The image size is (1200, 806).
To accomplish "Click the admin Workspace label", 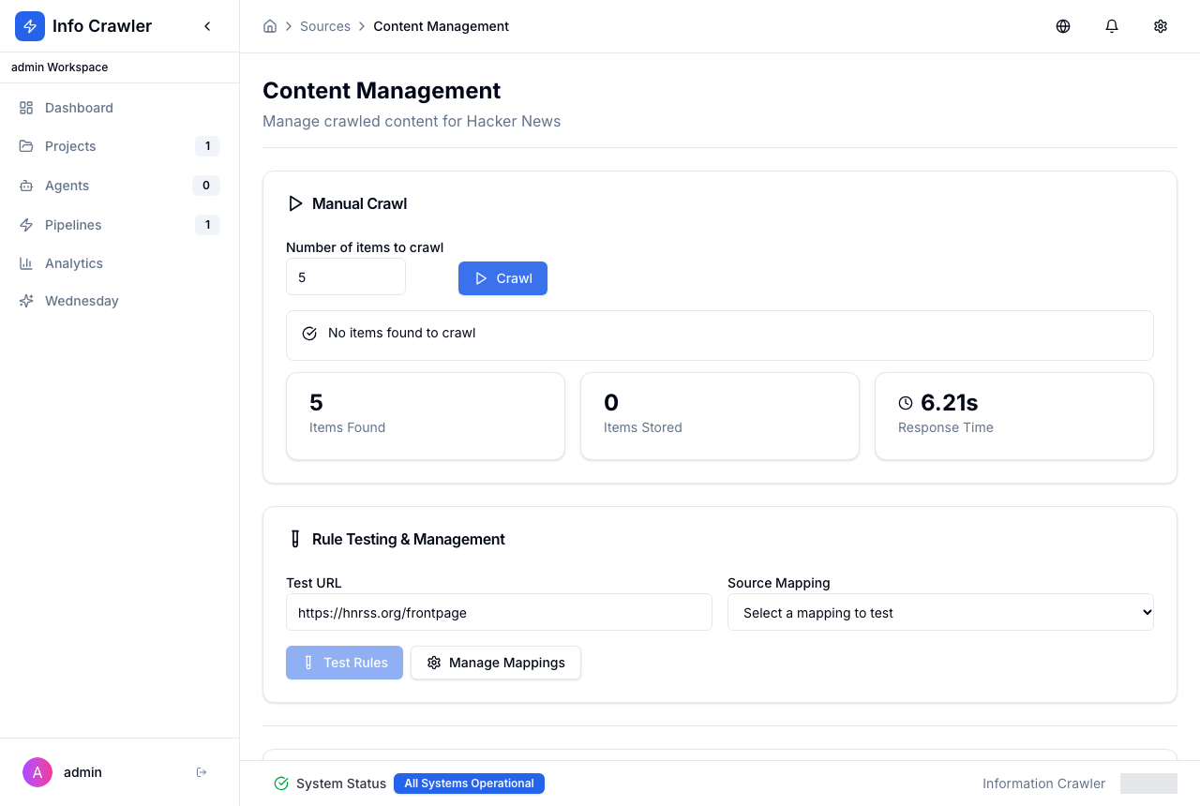I will coord(59,67).
